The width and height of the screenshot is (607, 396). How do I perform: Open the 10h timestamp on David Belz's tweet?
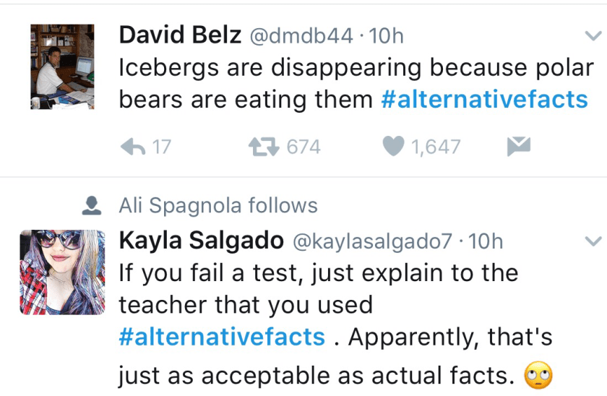(387, 35)
